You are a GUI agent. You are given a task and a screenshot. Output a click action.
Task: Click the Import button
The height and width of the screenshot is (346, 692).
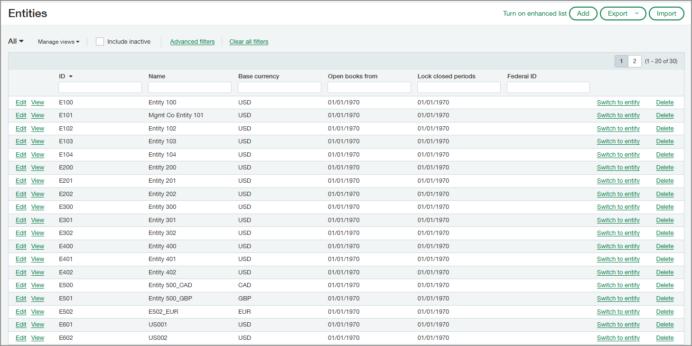point(666,13)
